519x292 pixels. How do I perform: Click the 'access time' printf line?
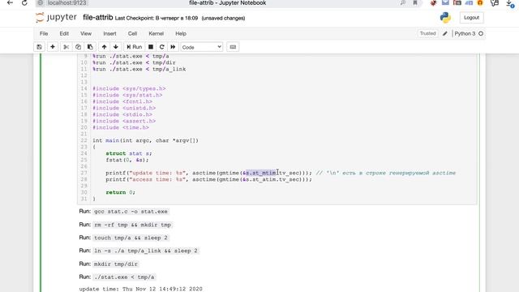click(208, 179)
